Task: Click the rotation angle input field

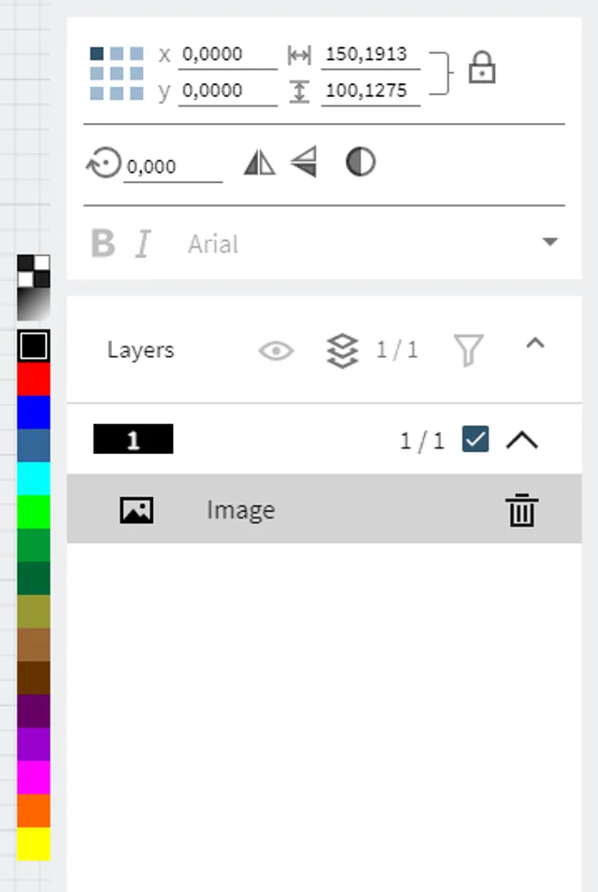Action: (x=172, y=167)
